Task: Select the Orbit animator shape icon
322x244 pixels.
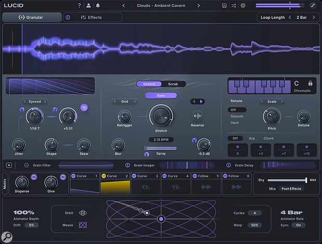Action: point(83,213)
